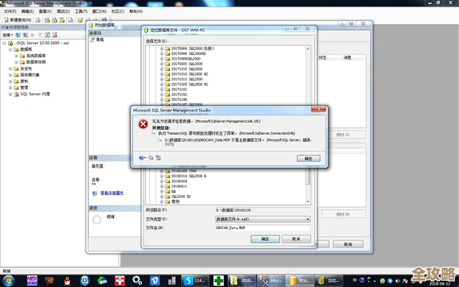The image size is (459, 287).
Task: Click the SQL Server 代理 node icon
Action: pos(15,93)
